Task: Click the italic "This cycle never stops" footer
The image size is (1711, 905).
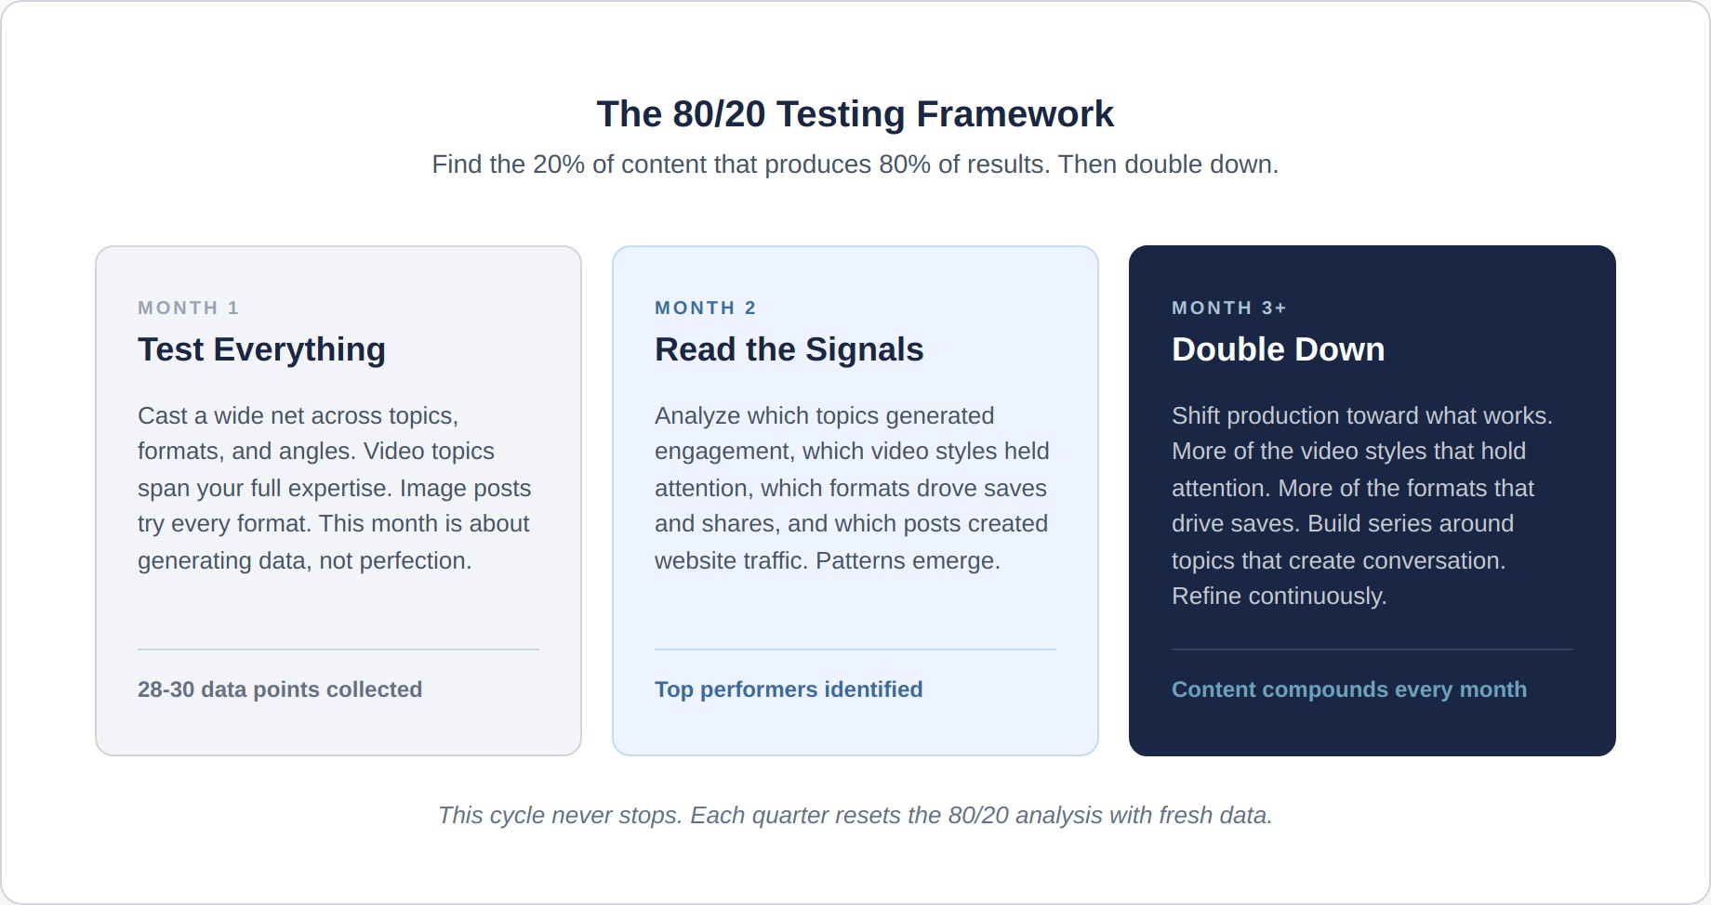Action: pos(855,815)
